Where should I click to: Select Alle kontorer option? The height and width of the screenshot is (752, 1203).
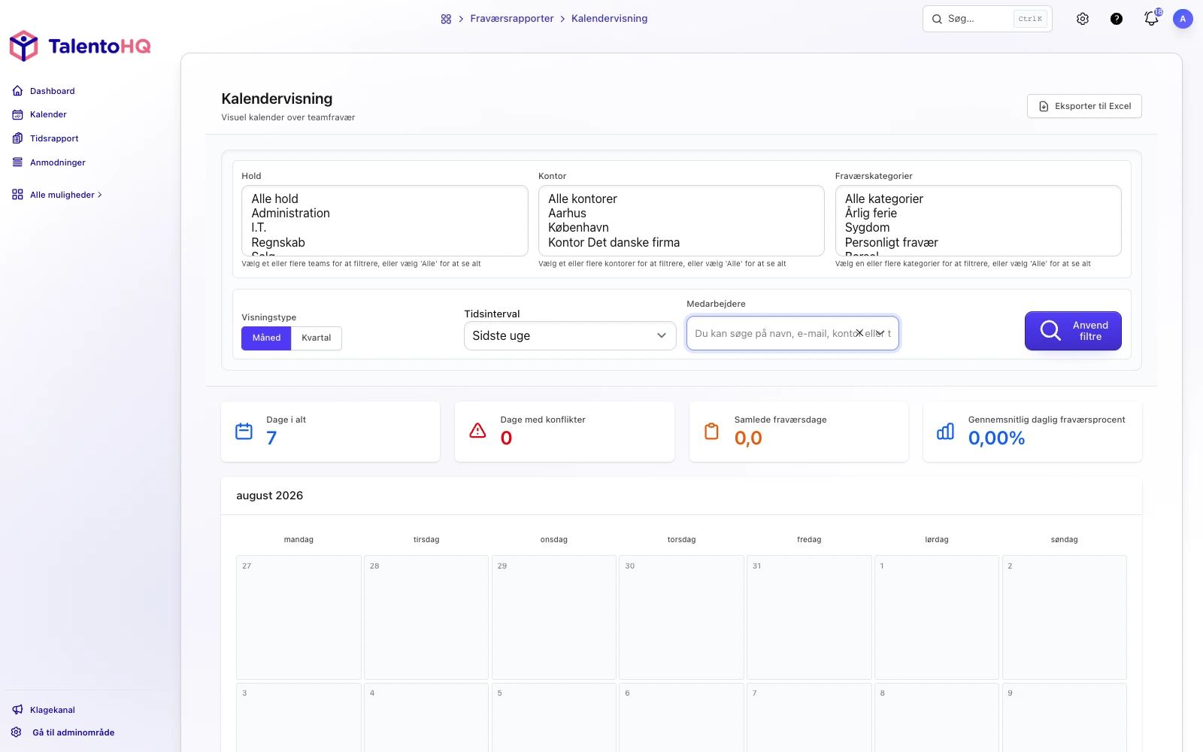click(x=681, y=199)
